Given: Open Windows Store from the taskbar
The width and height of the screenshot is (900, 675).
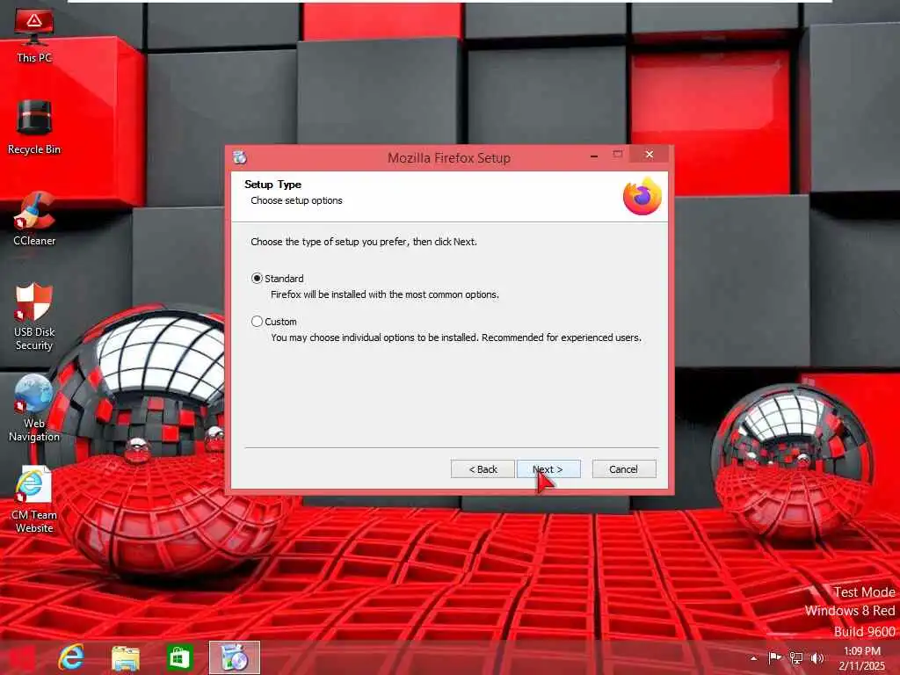Looking at the screenshot, I should click(x=179, y=657).
